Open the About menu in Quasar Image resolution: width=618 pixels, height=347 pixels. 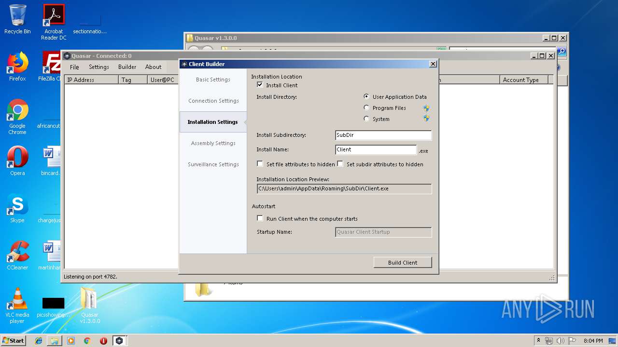tap(154, 67)
